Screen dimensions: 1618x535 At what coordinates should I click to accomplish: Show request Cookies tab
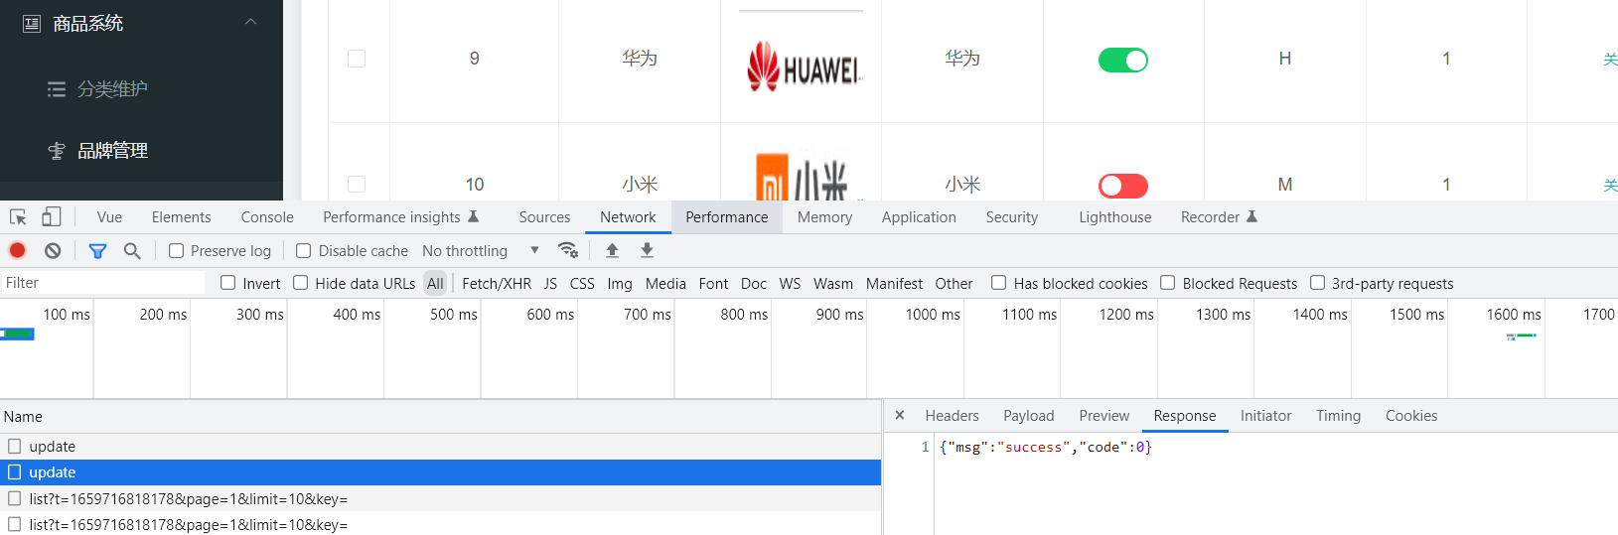tap(1411, 416)
